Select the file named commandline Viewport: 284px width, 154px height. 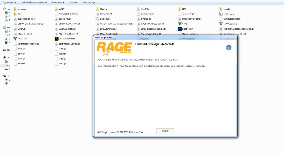[148, 14]
